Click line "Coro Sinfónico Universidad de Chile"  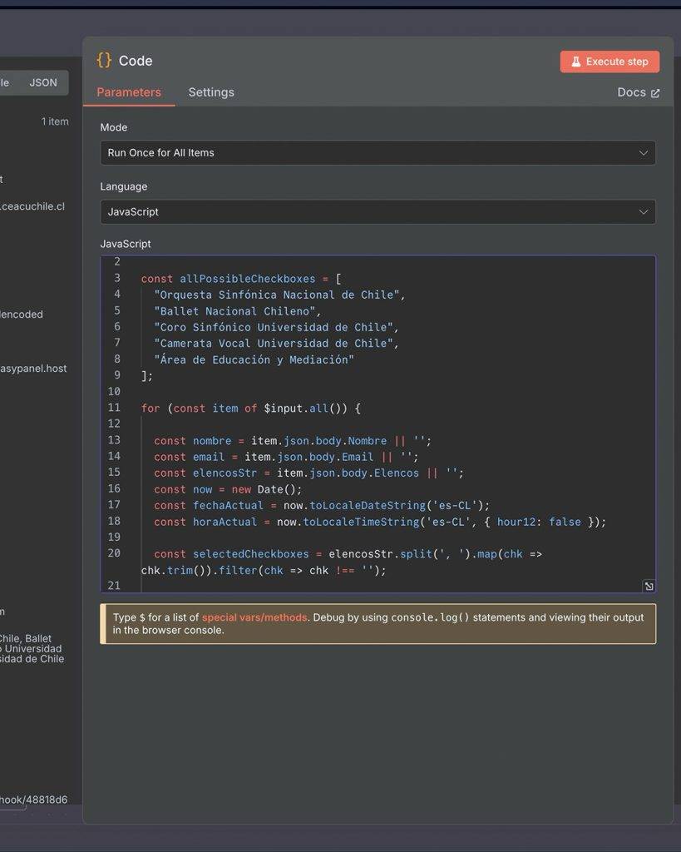tap(276, 328)
